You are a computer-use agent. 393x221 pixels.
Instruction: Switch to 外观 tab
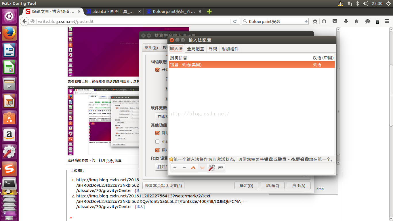tap(213, 49)
